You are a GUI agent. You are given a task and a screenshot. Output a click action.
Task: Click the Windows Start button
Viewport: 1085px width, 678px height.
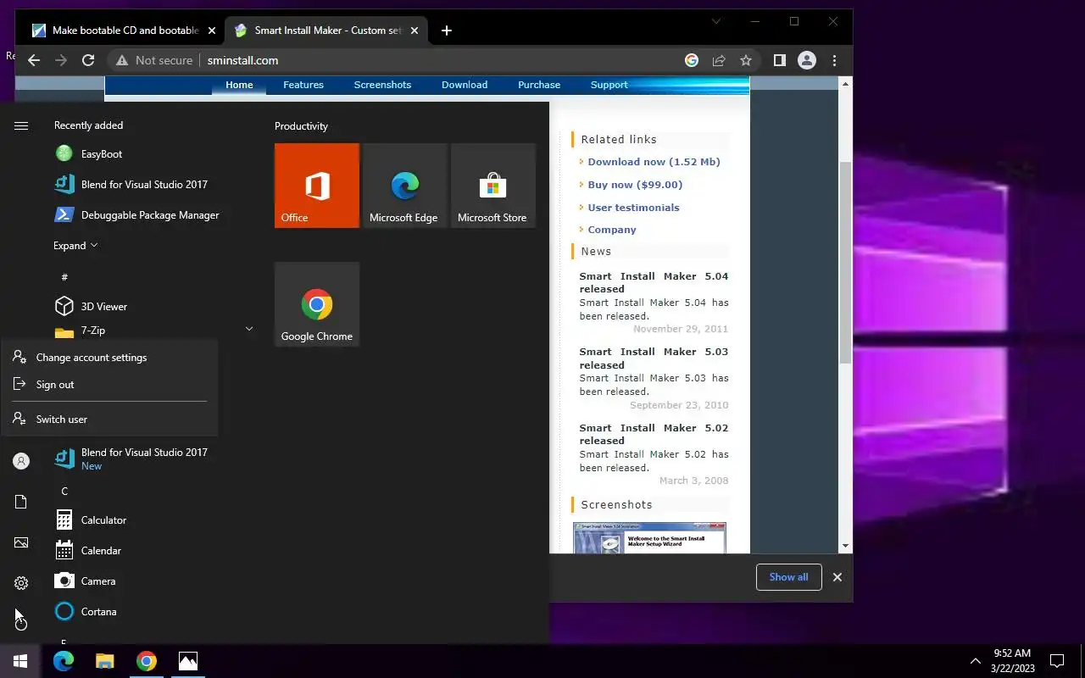point(20,661)
